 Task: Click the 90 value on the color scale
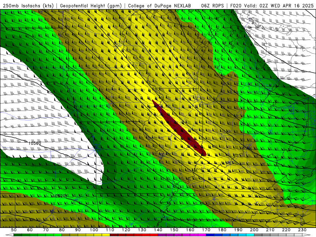coord(78,230)
